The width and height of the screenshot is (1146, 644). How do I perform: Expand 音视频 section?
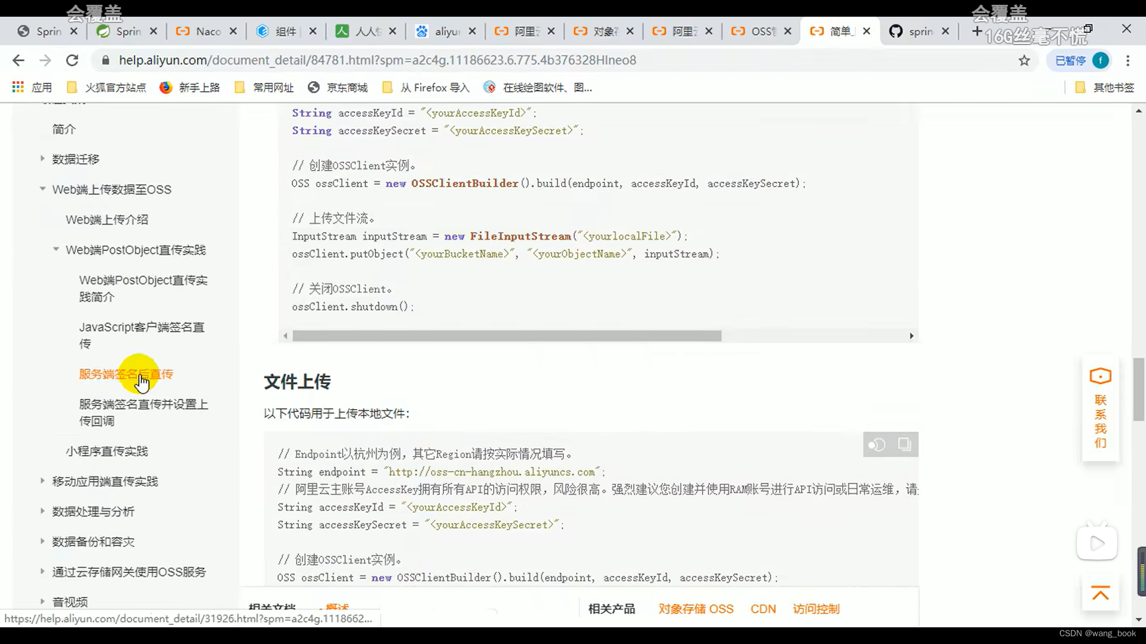[42, 602]
